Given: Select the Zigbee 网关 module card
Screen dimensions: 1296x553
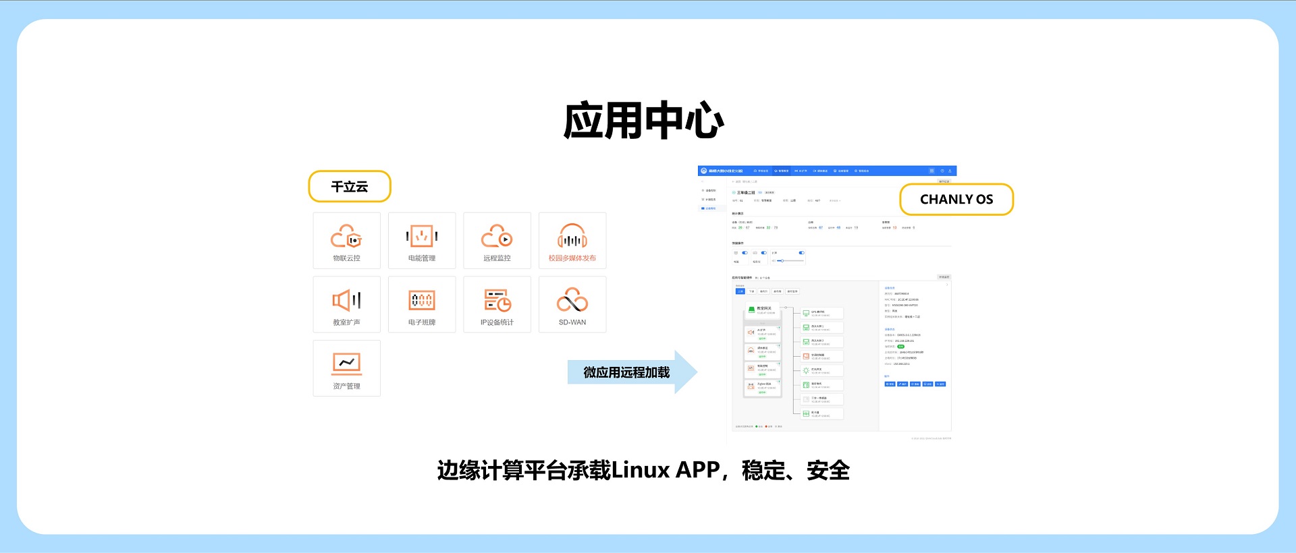Looking at the screenshot, I should point(762,388).
